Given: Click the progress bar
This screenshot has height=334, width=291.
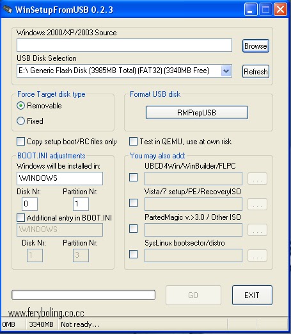Looking at the screenshot, I should point(83,295).
